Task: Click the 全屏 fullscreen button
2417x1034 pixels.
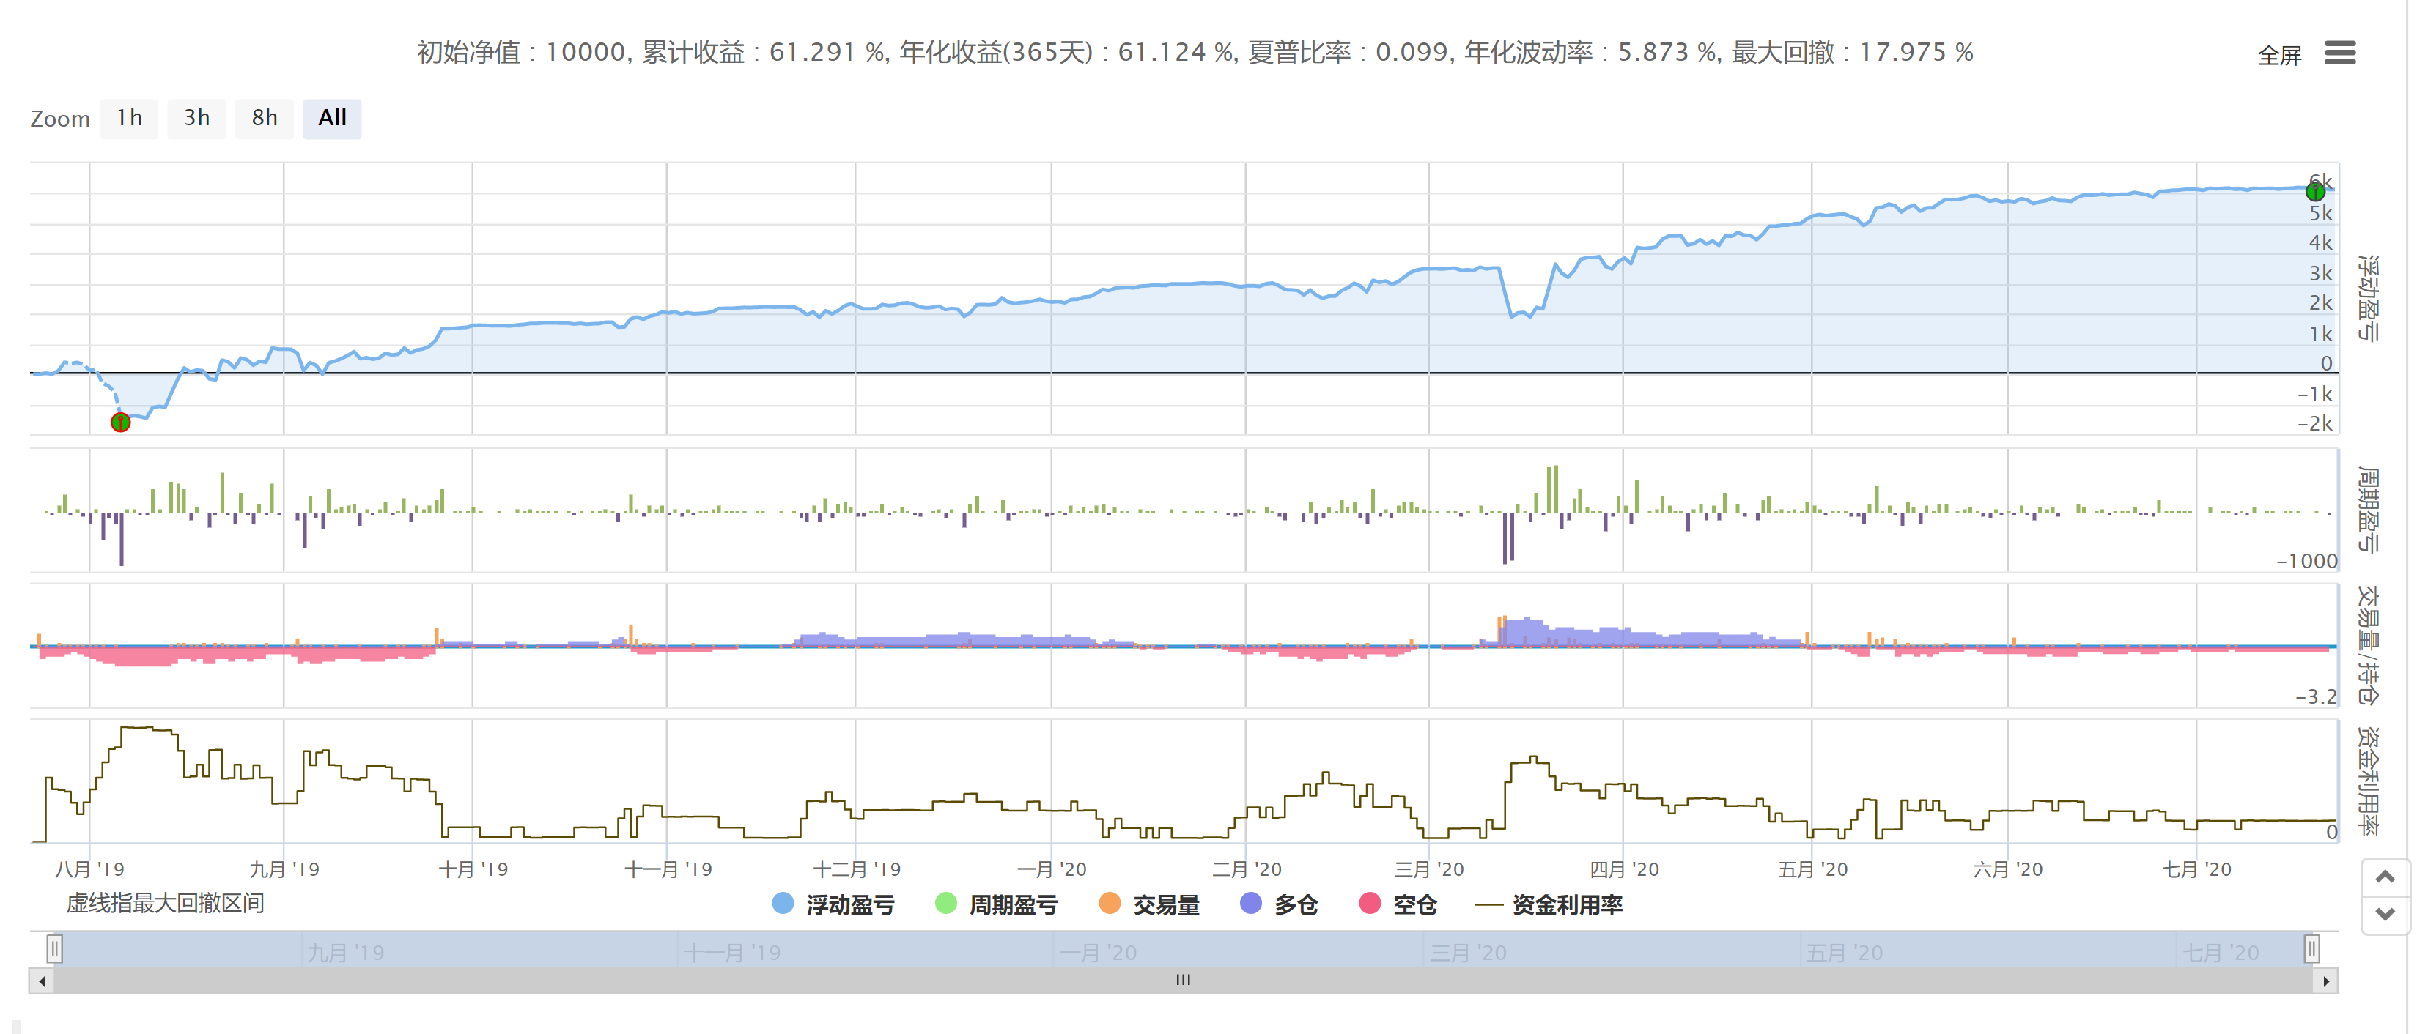Action: [2279, 56]
